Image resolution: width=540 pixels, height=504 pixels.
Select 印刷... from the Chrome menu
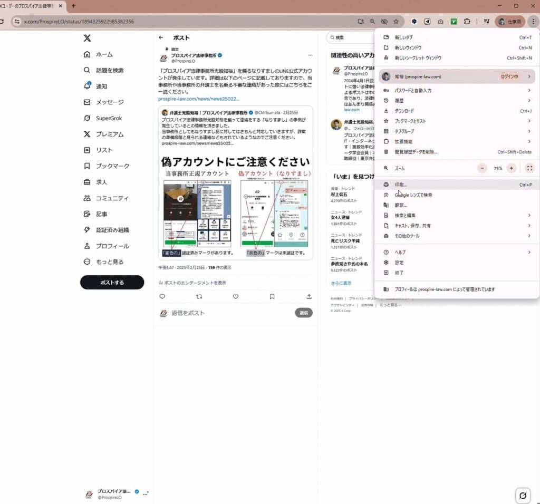point(457,185)
